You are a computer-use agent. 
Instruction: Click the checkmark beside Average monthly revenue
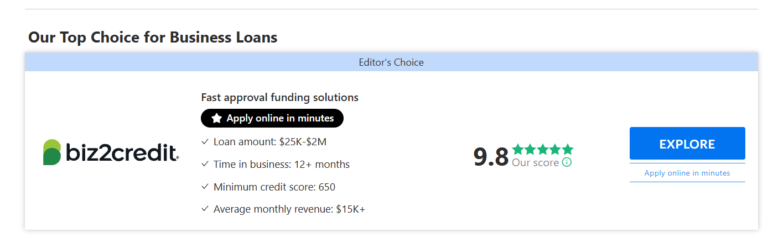pyautogui.click(x=205, y=209)
